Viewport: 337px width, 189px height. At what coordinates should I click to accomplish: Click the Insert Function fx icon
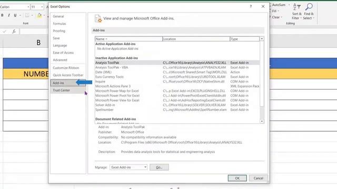[x=14, y=31]
